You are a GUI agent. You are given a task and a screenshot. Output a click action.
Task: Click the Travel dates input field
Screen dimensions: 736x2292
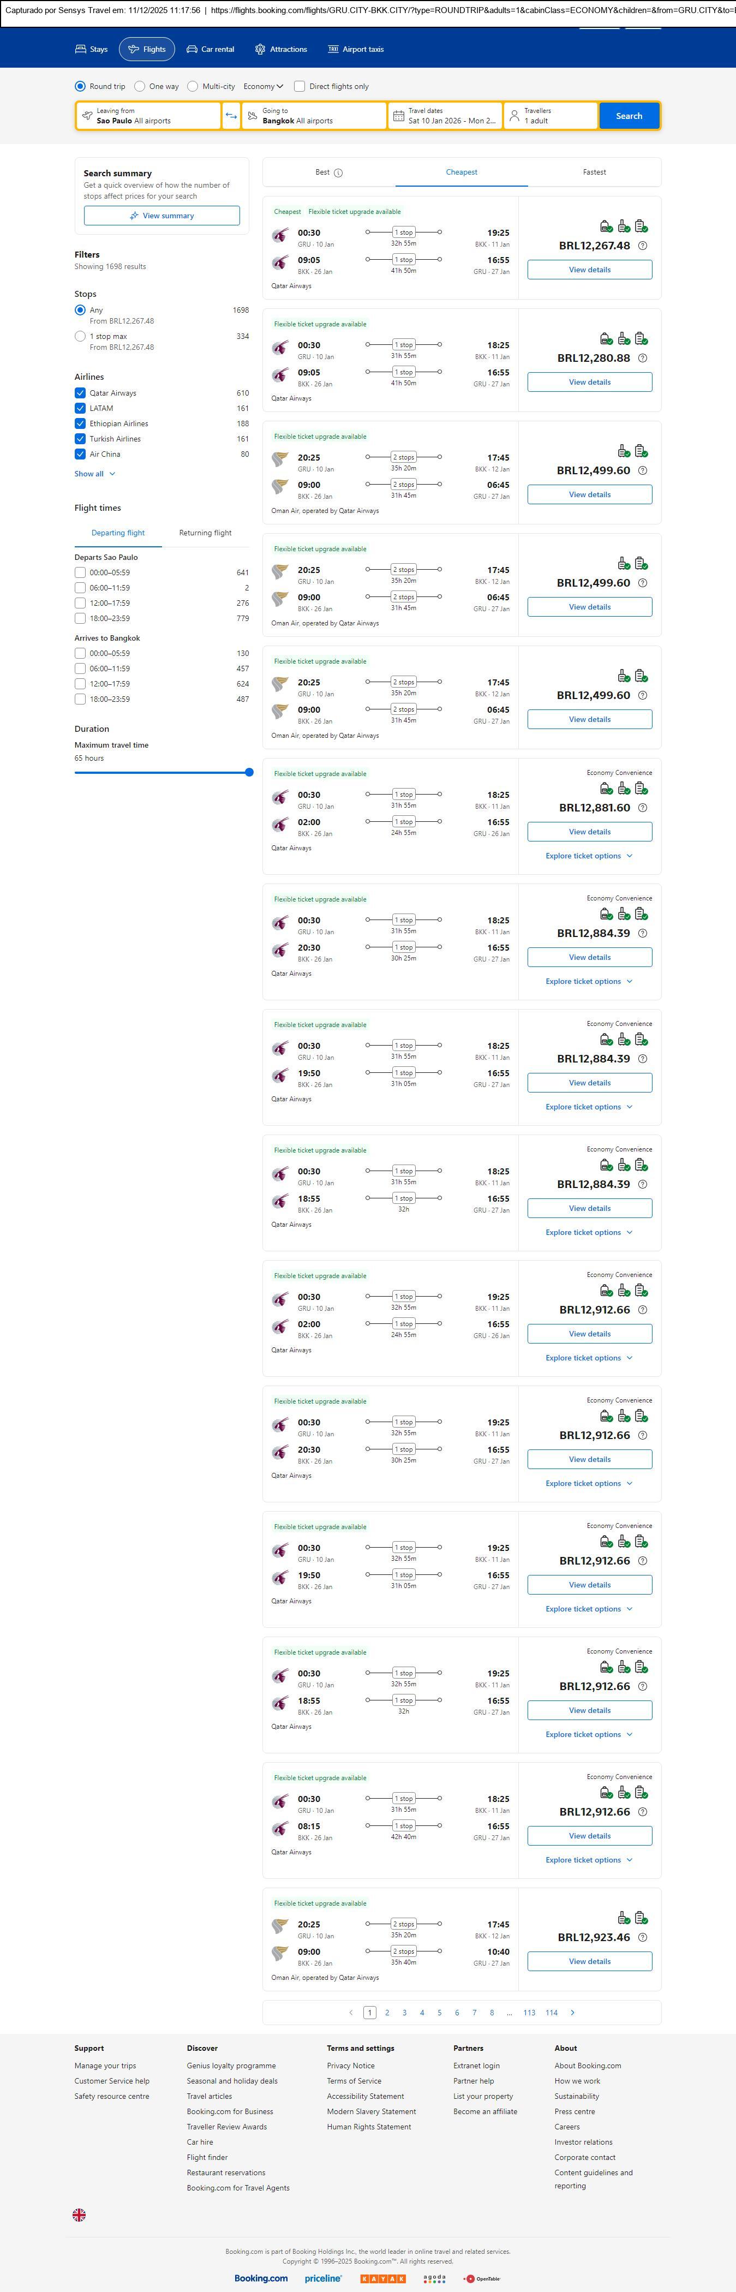(445, 116)
